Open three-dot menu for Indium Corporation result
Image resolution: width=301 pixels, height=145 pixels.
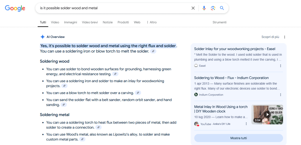click(280, 95)
